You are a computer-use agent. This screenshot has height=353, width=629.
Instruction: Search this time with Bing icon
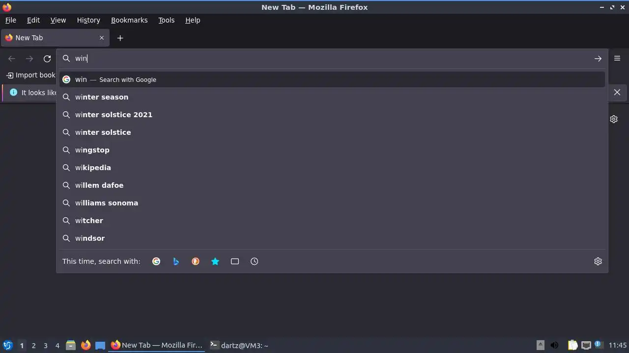point(176,261)
